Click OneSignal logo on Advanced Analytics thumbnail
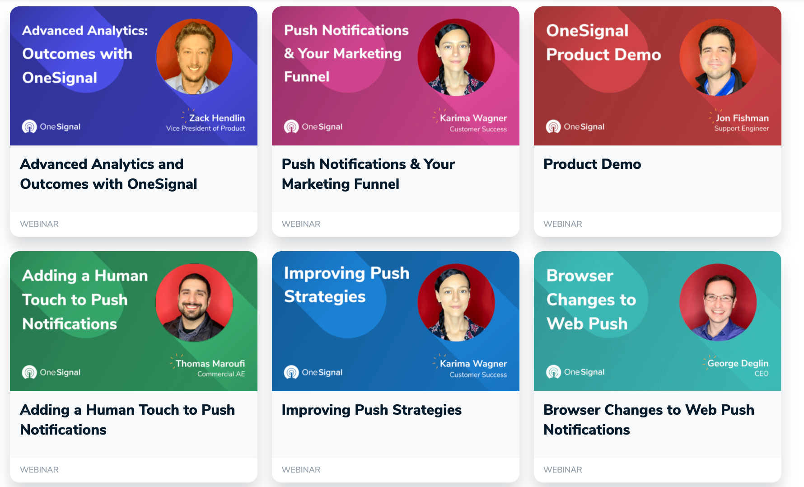The image size is (804, 487). pos(51,126)
